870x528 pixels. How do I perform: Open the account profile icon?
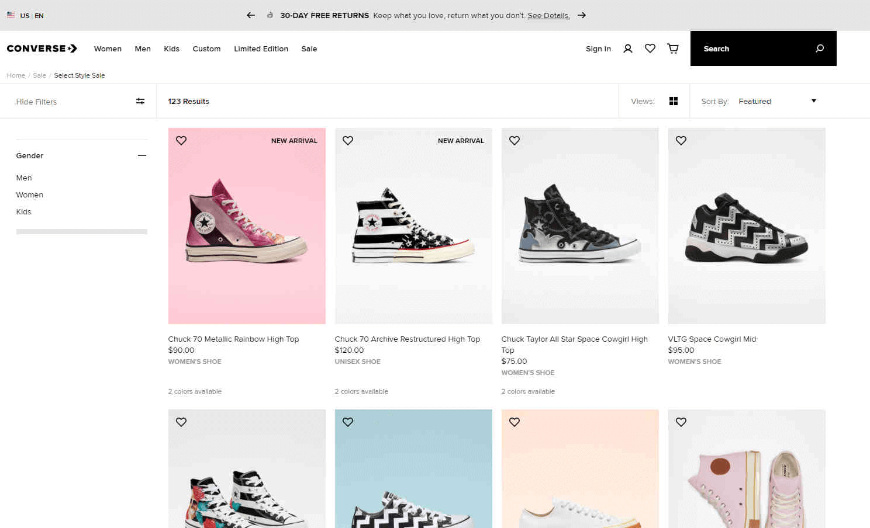pyautogui.click(x=628, y=48)
